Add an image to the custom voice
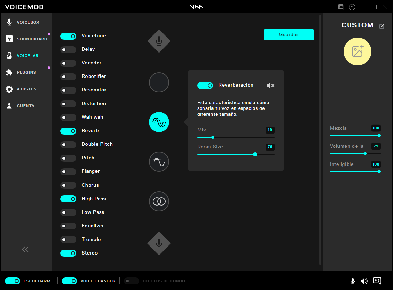This screenshot has height=290, width=393. [357, 51]
